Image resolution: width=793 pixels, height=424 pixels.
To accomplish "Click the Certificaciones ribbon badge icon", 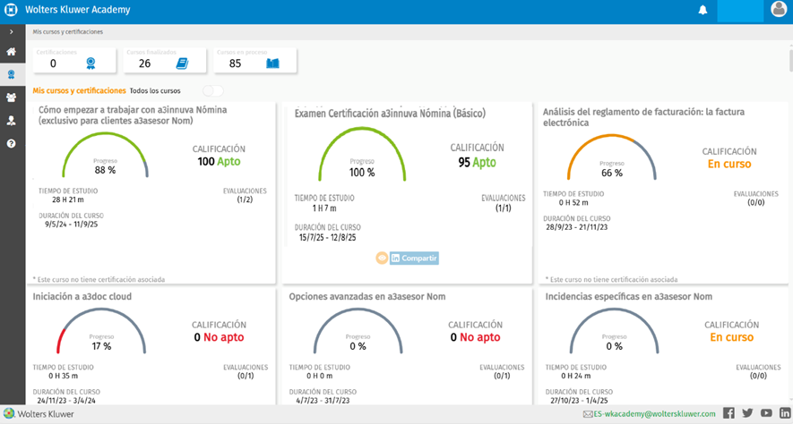I will pyautogui.click(x=91, y=64).
